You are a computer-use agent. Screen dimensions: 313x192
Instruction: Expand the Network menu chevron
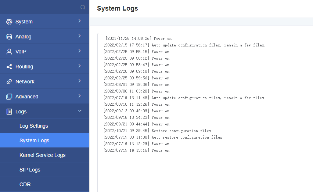coord(80,81)
